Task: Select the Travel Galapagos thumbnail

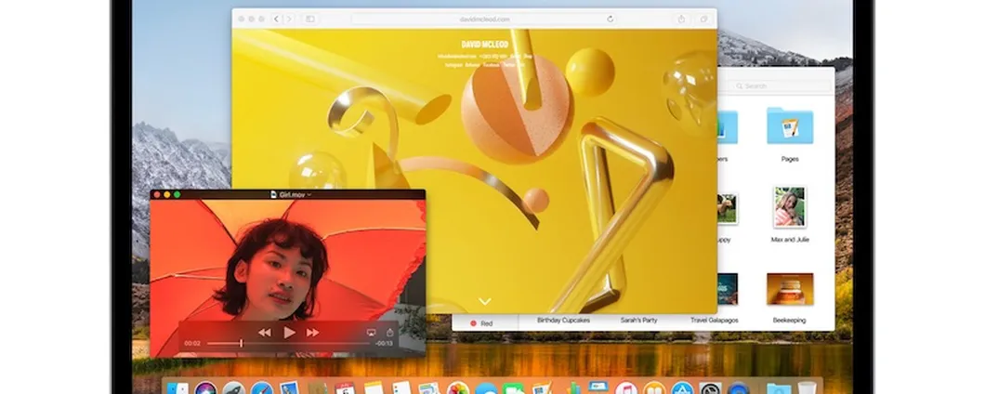Action: click(x=727, y=289)
